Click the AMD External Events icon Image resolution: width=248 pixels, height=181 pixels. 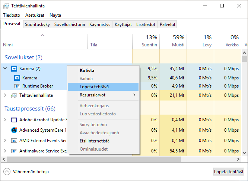pos(14,141)
